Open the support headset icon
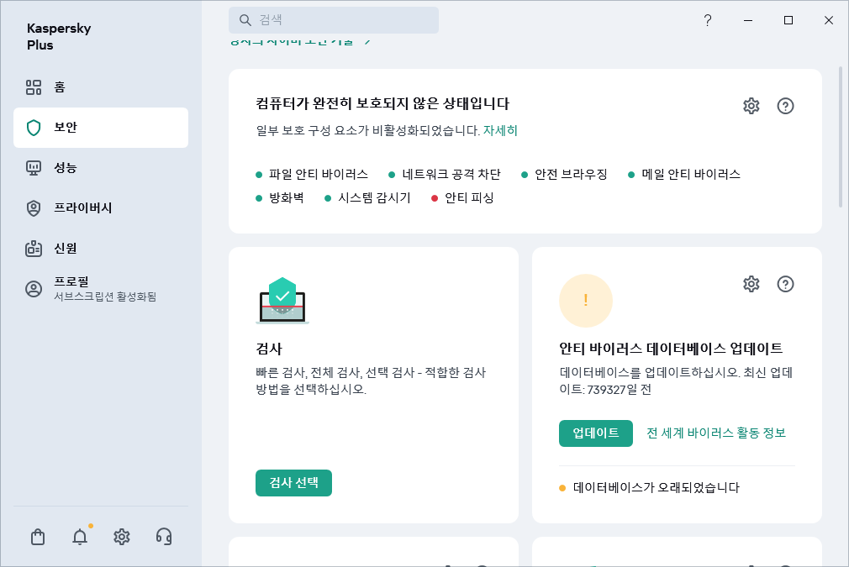The width and height of the screenshot is (849, 567). 164,537
